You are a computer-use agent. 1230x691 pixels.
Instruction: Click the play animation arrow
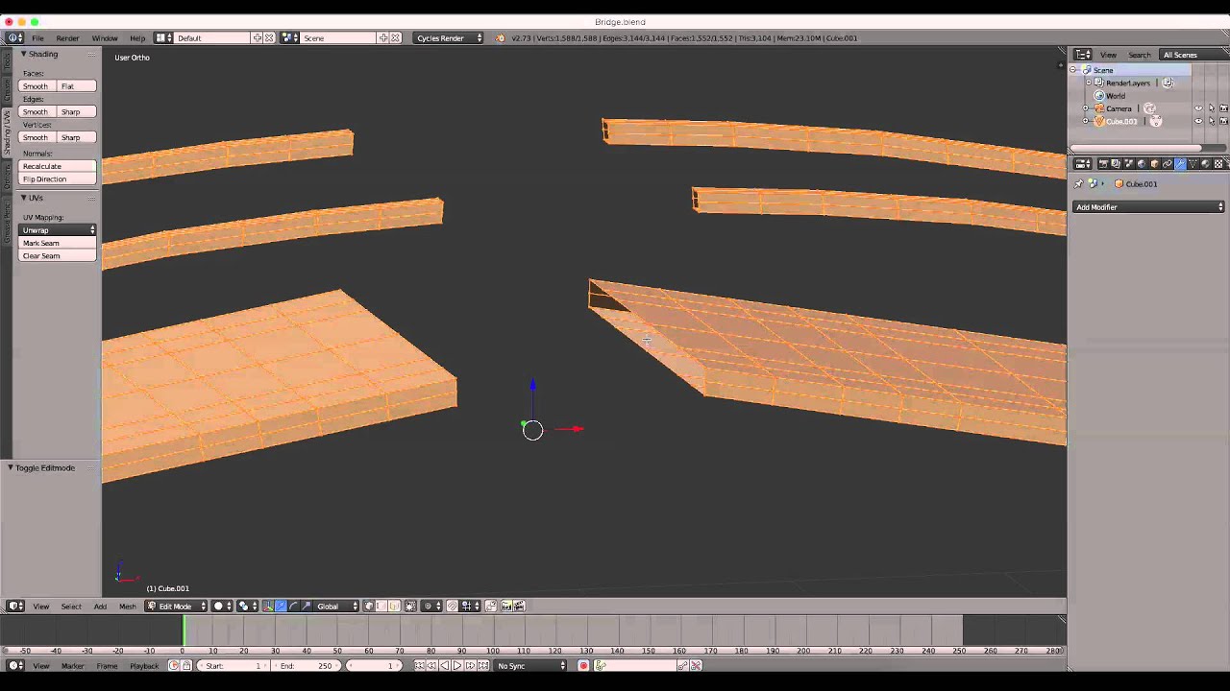456,665
